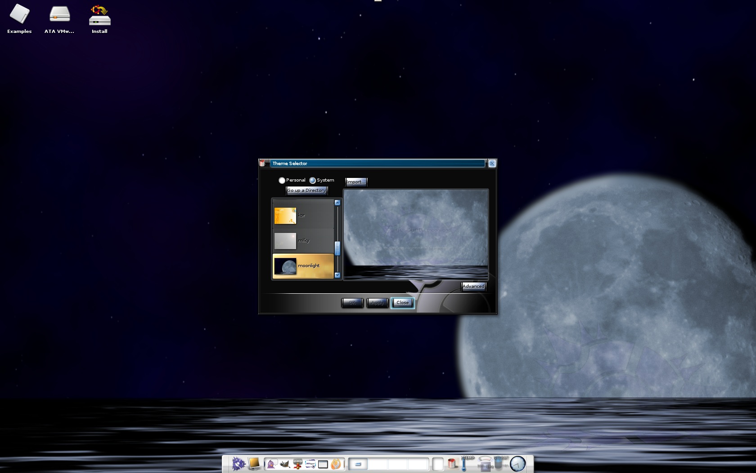
Task: Click the NO BAT battery gadget
Action: click(x=501, y=463)
